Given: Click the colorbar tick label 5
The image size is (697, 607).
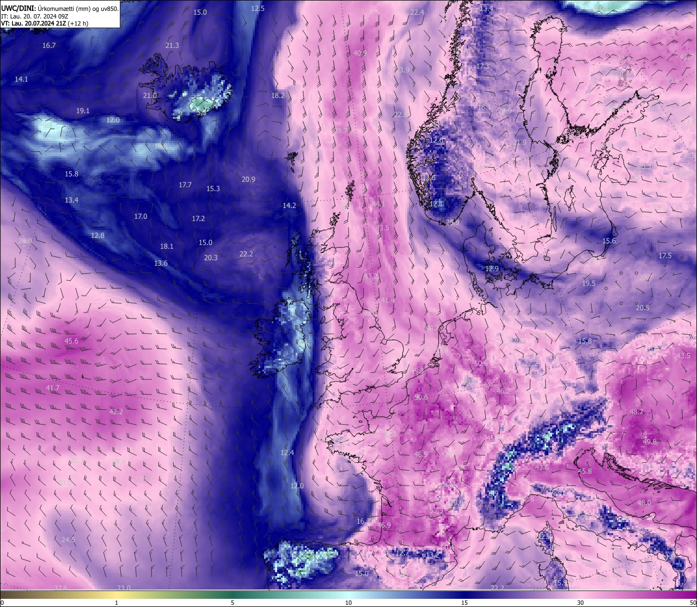Looking at the screenshot, I should click(233, 603).
